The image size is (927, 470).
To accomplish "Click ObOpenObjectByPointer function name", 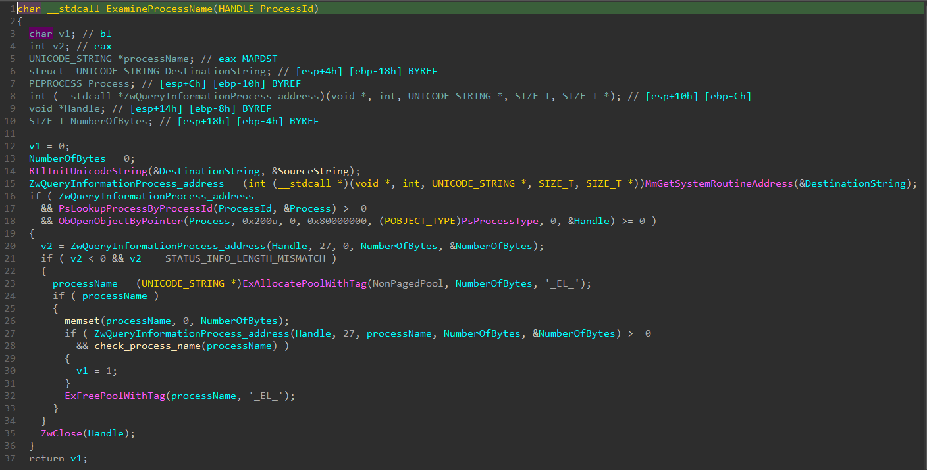I will point(121,221).
